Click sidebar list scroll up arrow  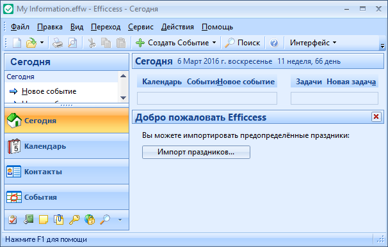[x=123, y=76]
